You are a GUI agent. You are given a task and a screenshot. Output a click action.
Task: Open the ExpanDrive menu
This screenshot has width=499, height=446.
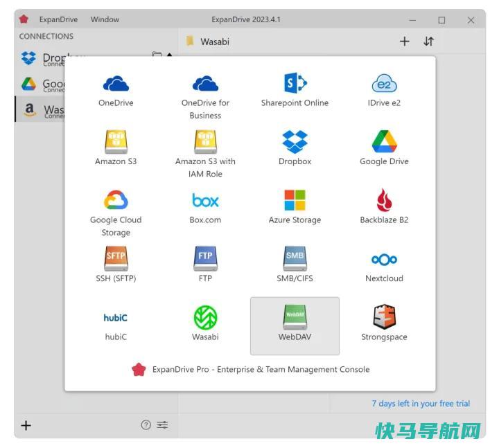click(x=58, y=19)
